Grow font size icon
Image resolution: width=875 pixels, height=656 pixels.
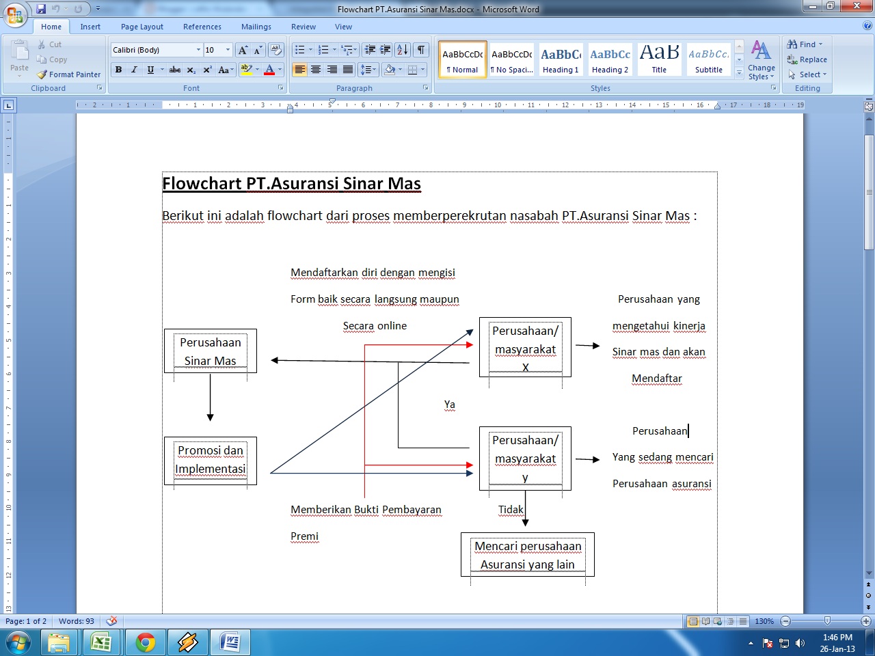point(243,50)
